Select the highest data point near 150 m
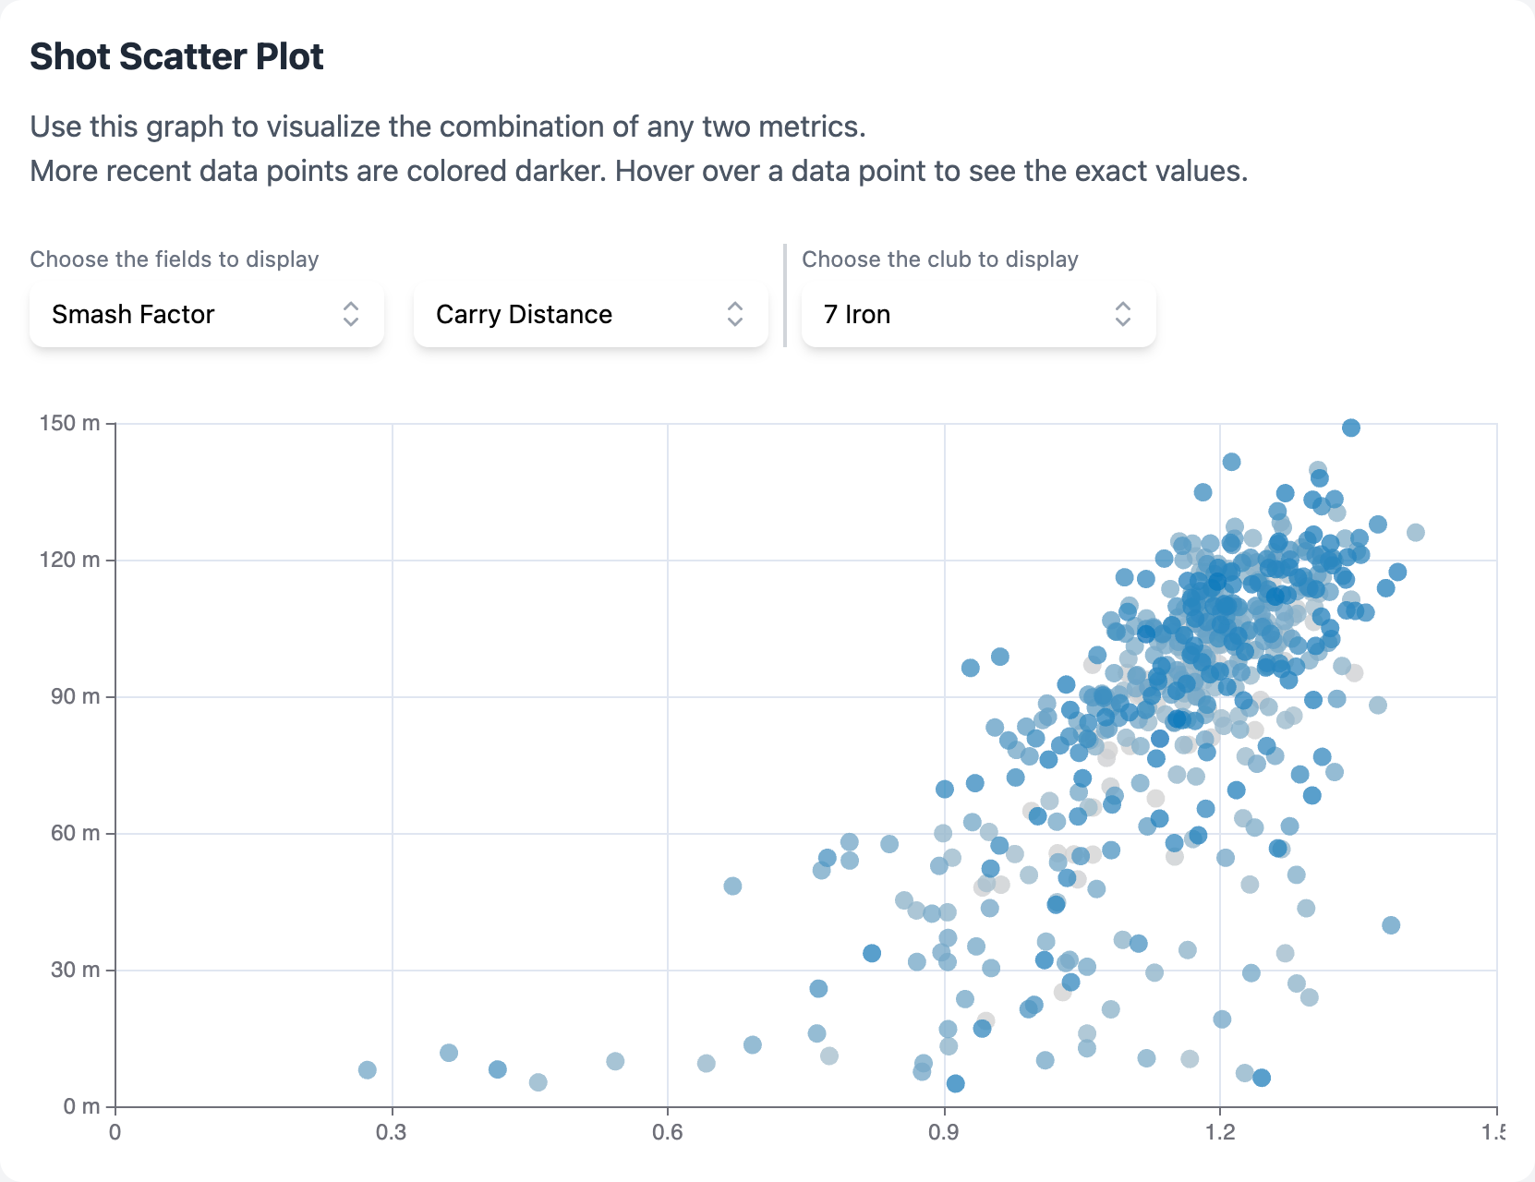 (1351, 428)
